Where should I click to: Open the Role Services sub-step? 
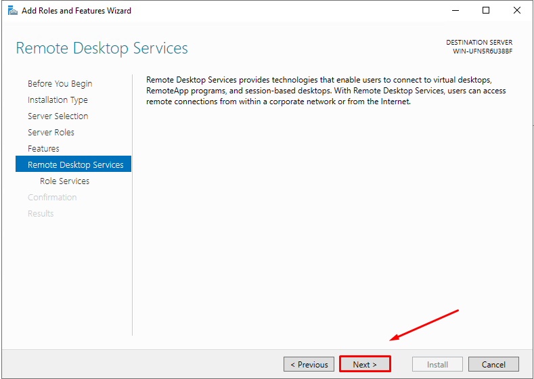(x=64, y=181)
